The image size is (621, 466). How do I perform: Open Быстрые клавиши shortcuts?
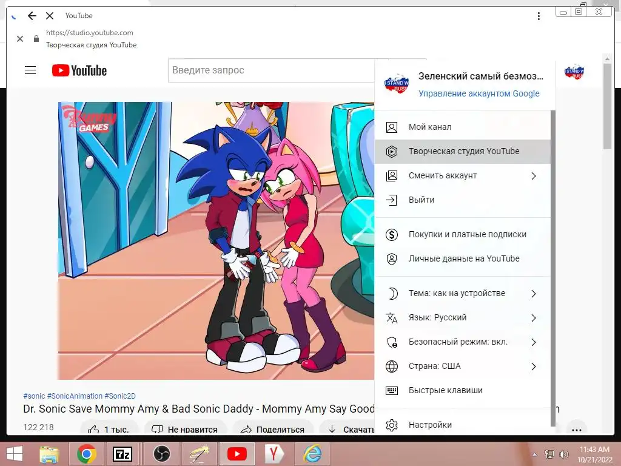point(462,390)
